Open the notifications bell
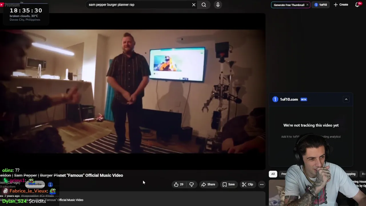This screenshot has width=366, height=206. [357, 5]
